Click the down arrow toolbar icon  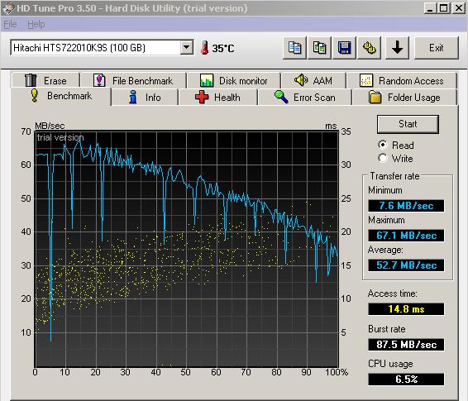tap(397, 48)
